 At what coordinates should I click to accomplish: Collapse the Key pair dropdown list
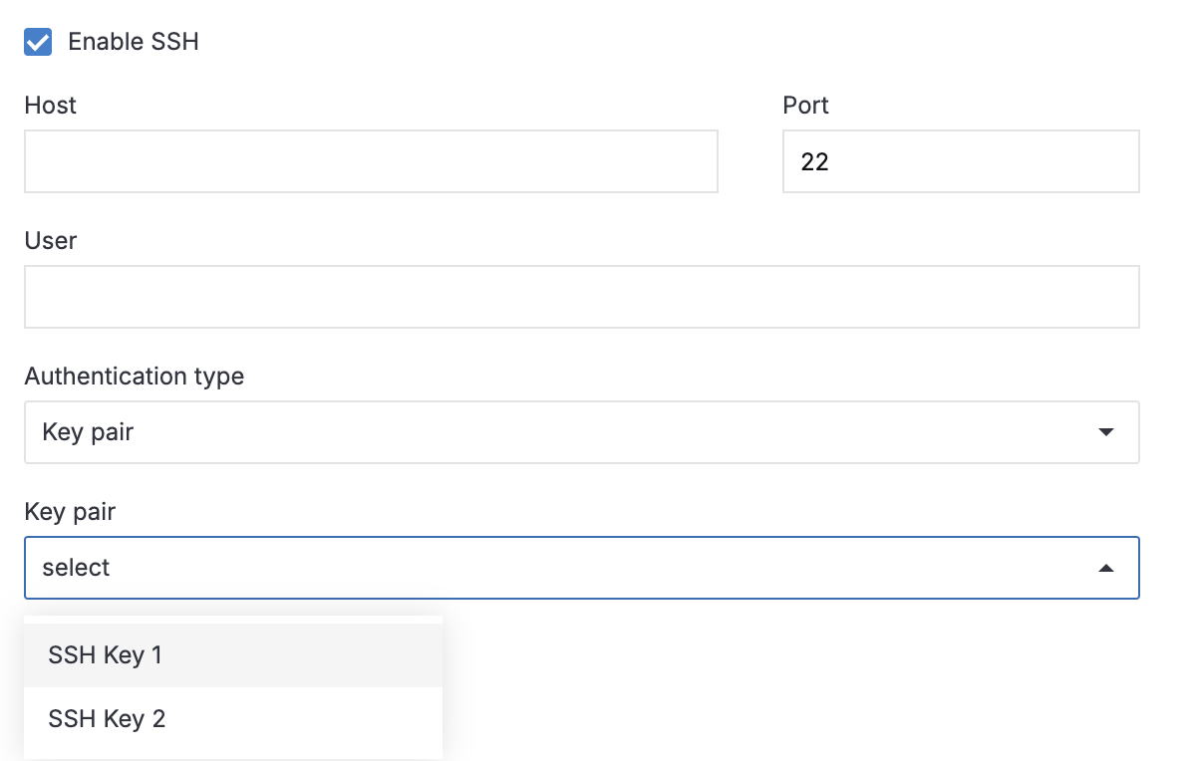[x=1106, y=568]
